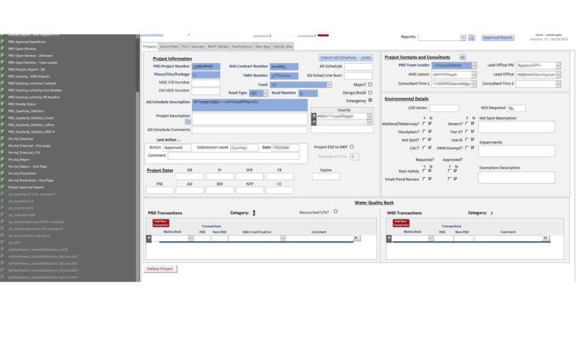Screen dimensions: 586x337
Task: Open the Reports combo box arrow
Action: click(462, 37)
